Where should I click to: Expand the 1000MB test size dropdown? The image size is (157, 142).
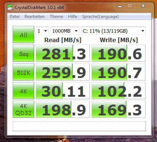pos(65,31)
